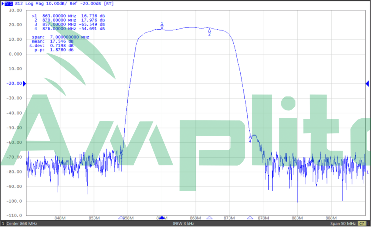This screenshot has height=227, width=371.
Task: Click the span 7.000000000 MHz statistic
Action: [x=61, y=37]
